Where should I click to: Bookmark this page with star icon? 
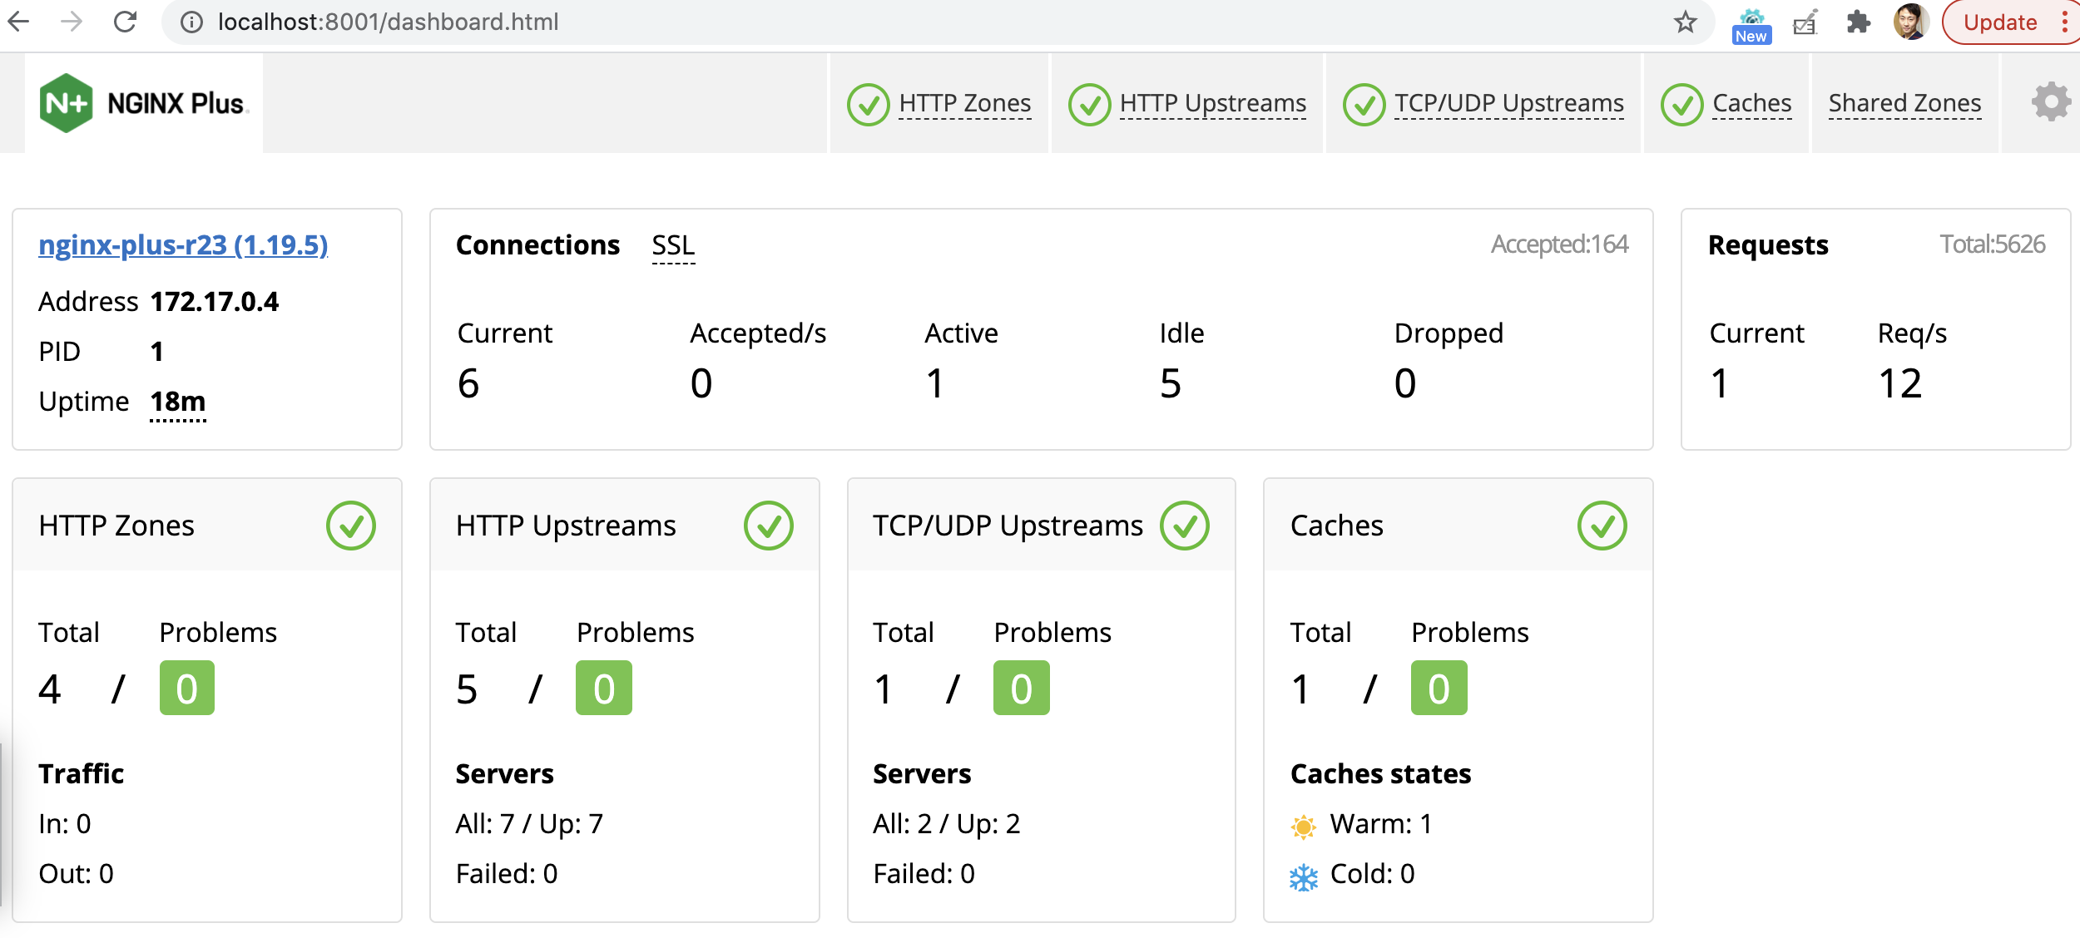(x=1685, y=22)
